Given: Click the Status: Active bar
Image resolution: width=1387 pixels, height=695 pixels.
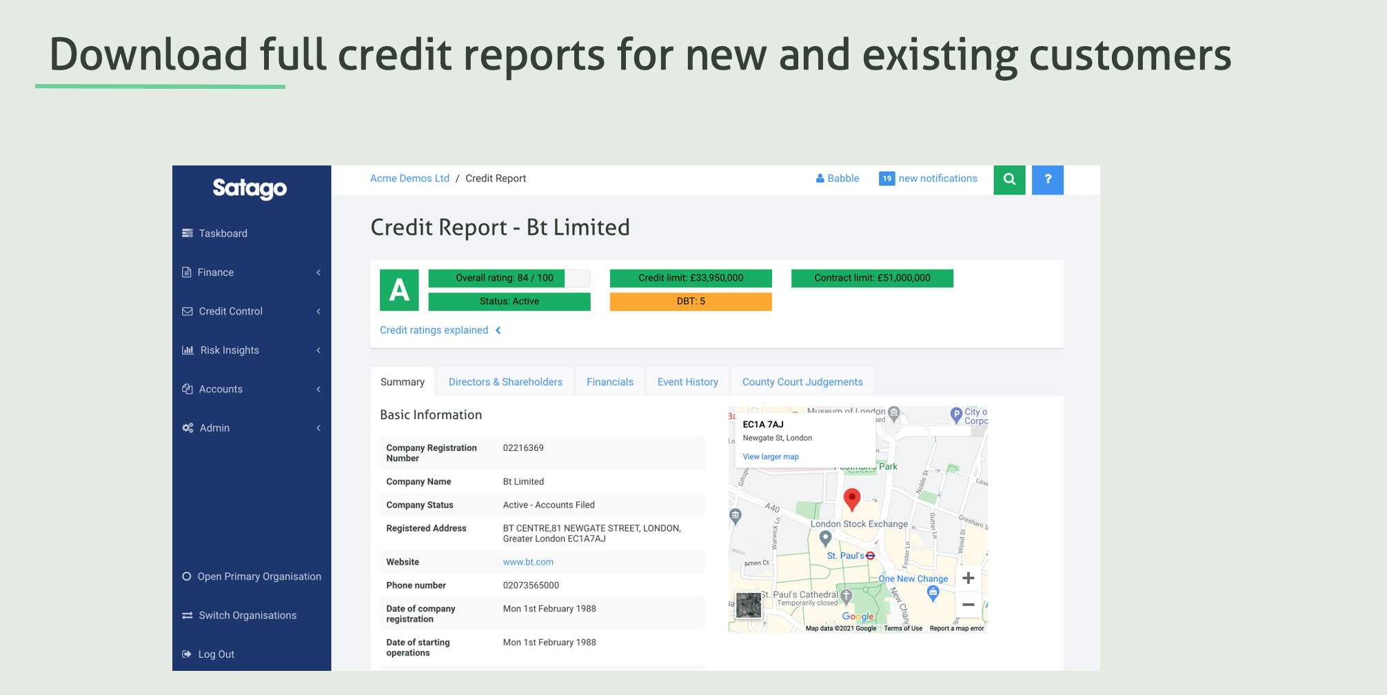Looking at the screenshot, I should (509, 302).
